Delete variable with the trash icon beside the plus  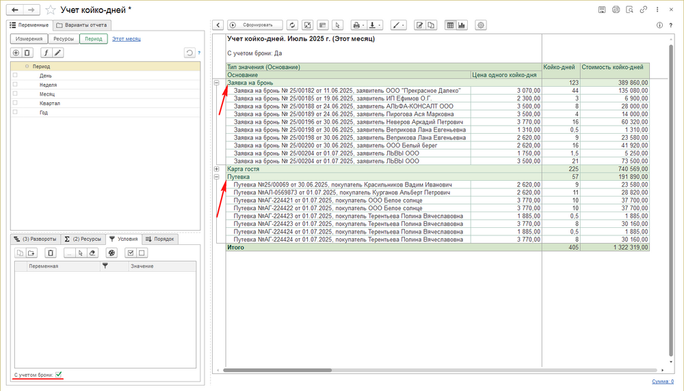tap(27, 53)
